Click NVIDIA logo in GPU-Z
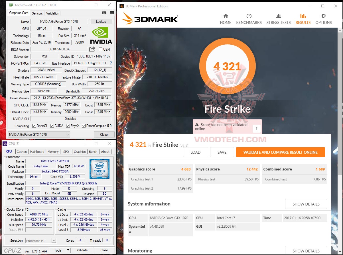343x255 pixels. 101,36
